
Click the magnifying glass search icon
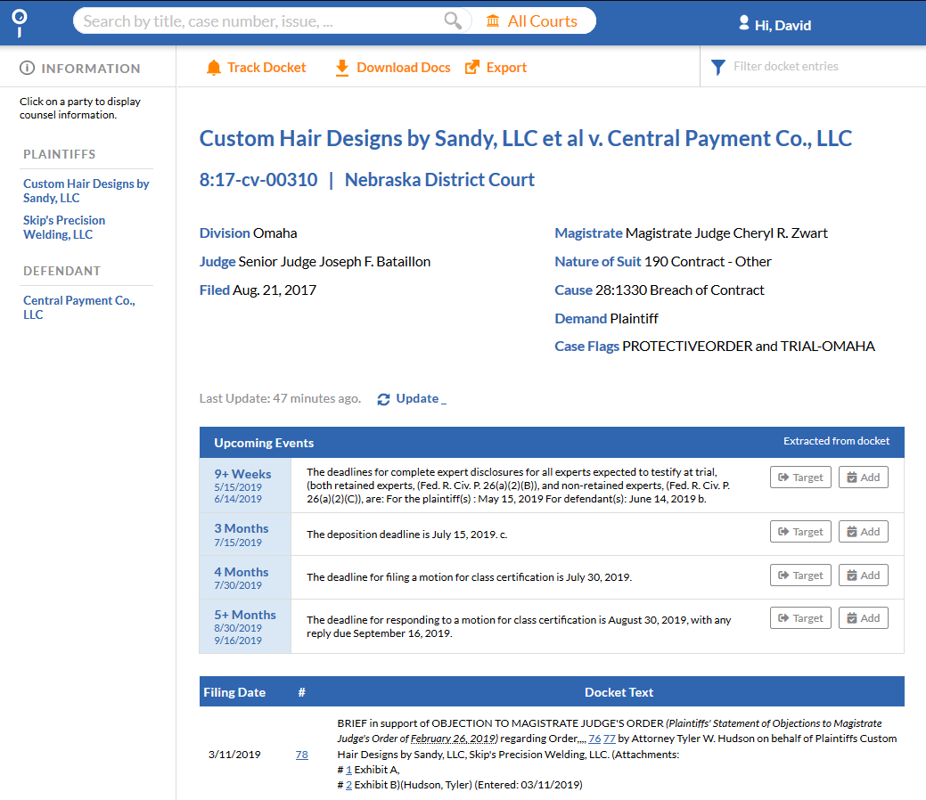pos(453,20)
